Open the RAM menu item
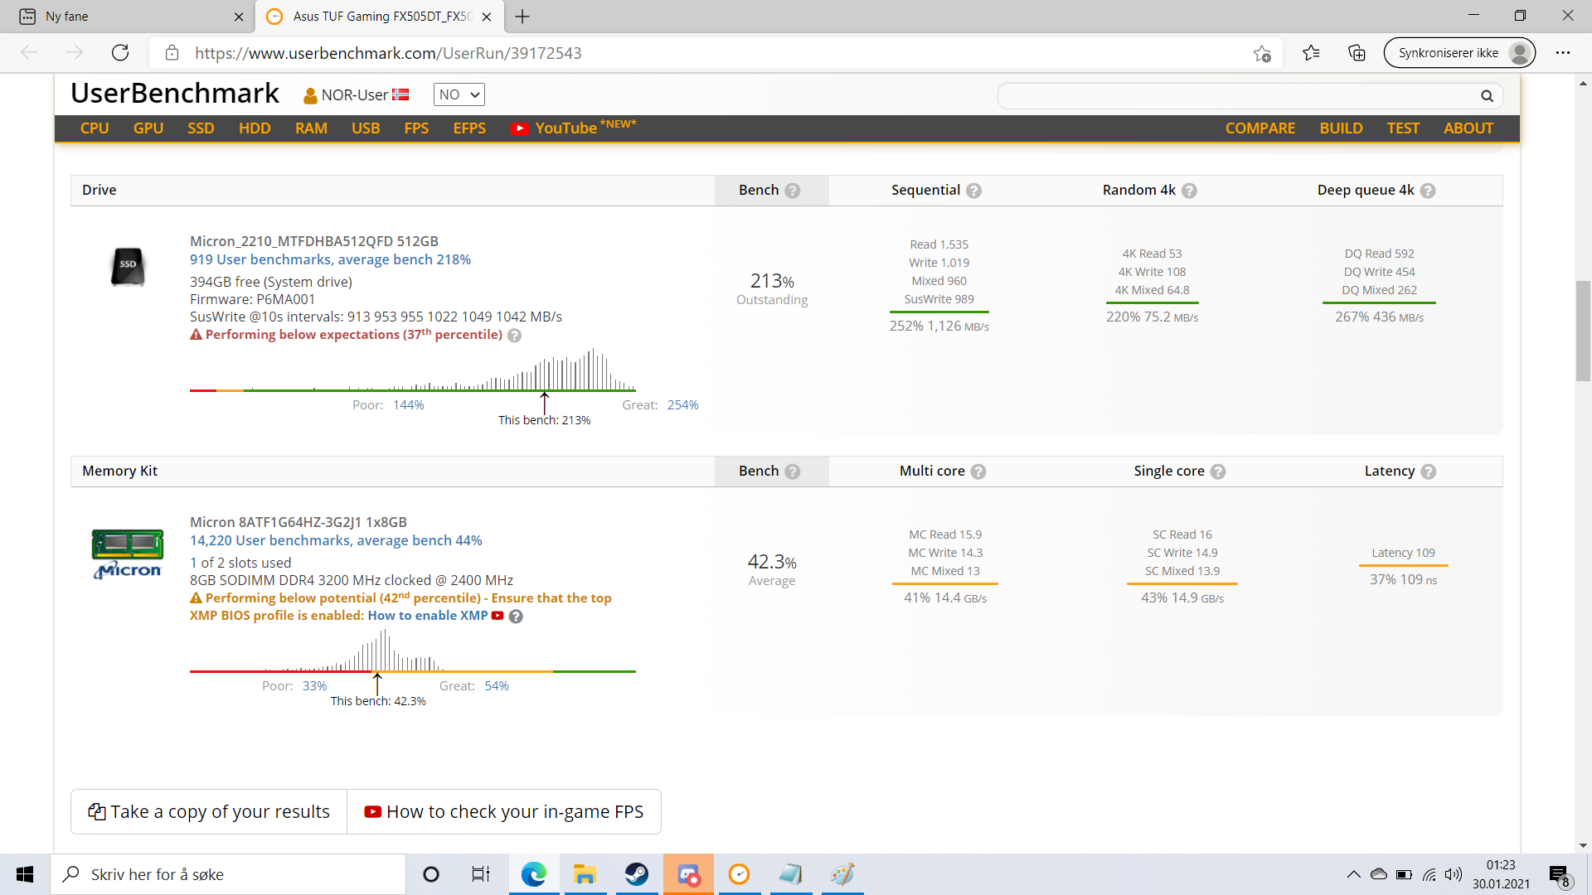 tap(311, 128)
